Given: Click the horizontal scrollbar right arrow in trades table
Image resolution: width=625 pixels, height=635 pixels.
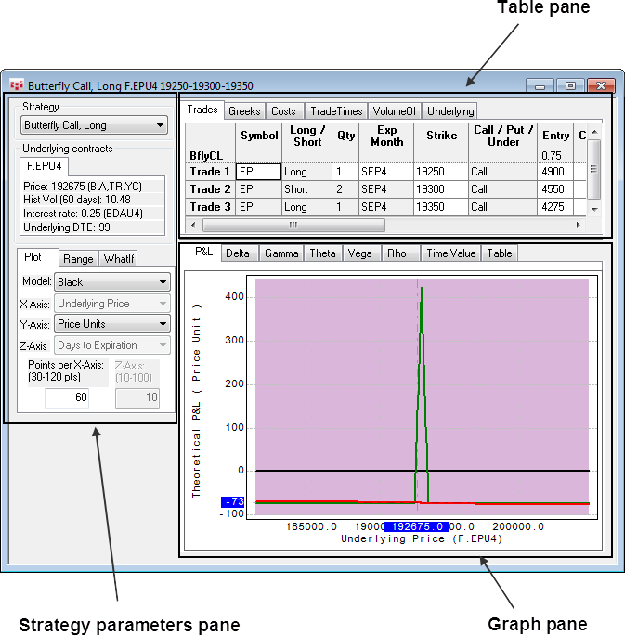Looking at the screenshot, I should pyautogui.click(x=578, y=225).
